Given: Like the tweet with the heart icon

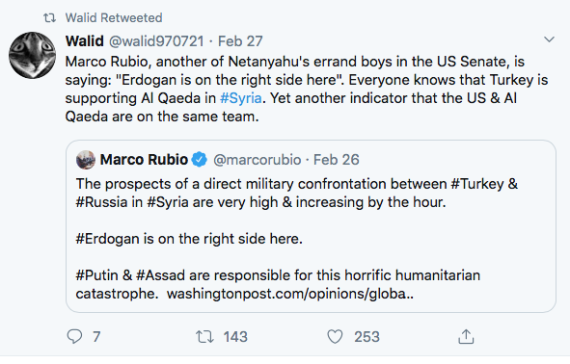Looking at the screenshot, I should [335, 336].
